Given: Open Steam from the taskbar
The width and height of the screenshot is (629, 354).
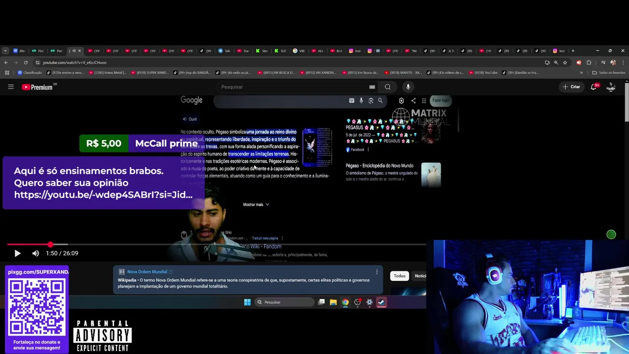Looking at the screenshot, I should coord(381,302).
